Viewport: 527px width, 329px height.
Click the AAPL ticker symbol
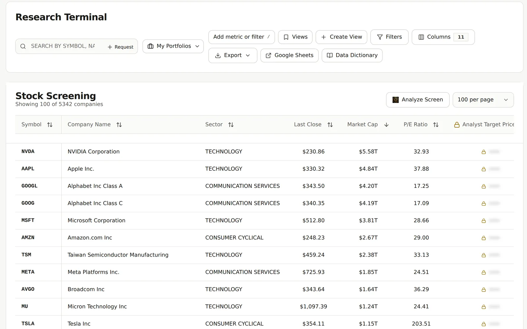(x=28, y=169)
